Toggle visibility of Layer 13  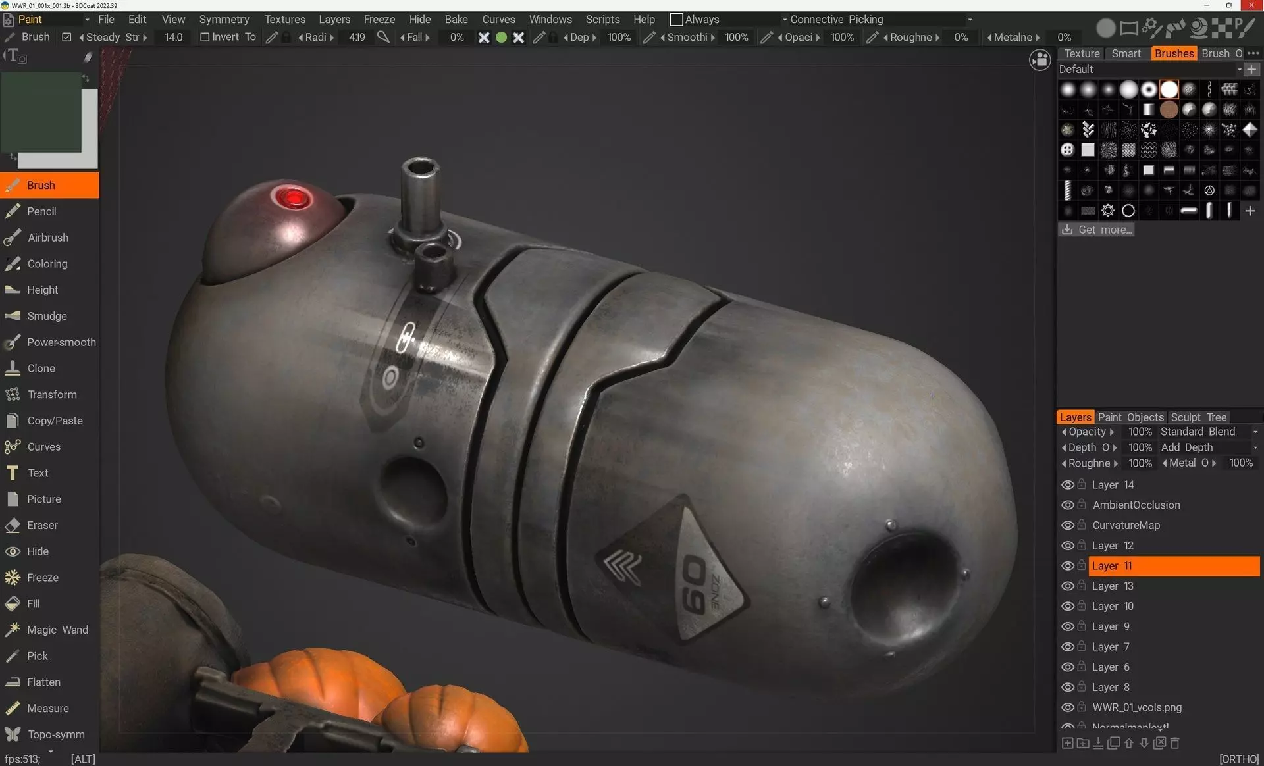[1067, 586]
